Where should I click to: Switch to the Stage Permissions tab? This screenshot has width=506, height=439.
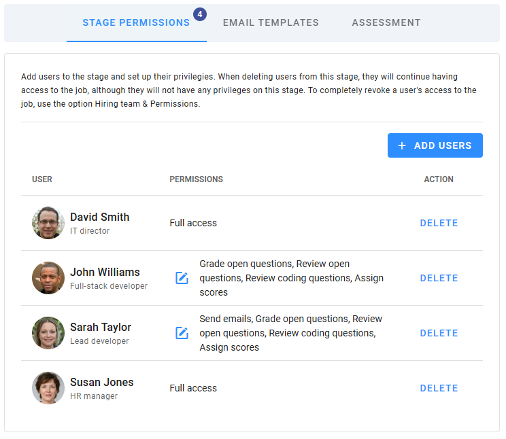(136, 22)
